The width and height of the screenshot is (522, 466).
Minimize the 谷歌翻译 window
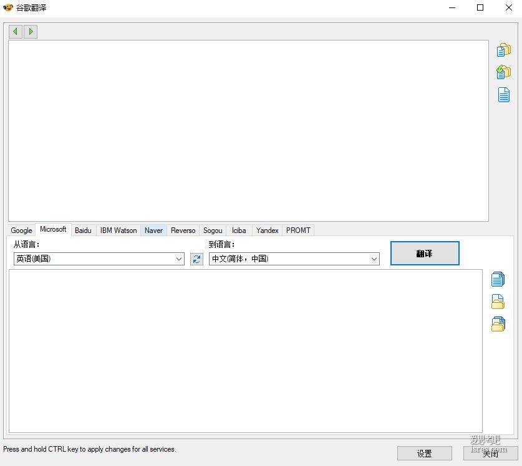pos(452,7)
